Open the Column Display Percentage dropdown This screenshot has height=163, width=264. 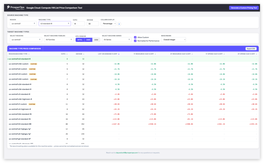point(109,24)
